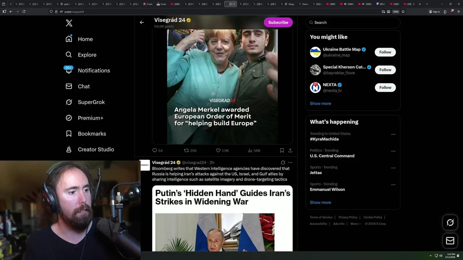This screenshot has height=260, width=463.
Task: Click the Creator Studio icon in the sidebar
Action: [69, 149]
